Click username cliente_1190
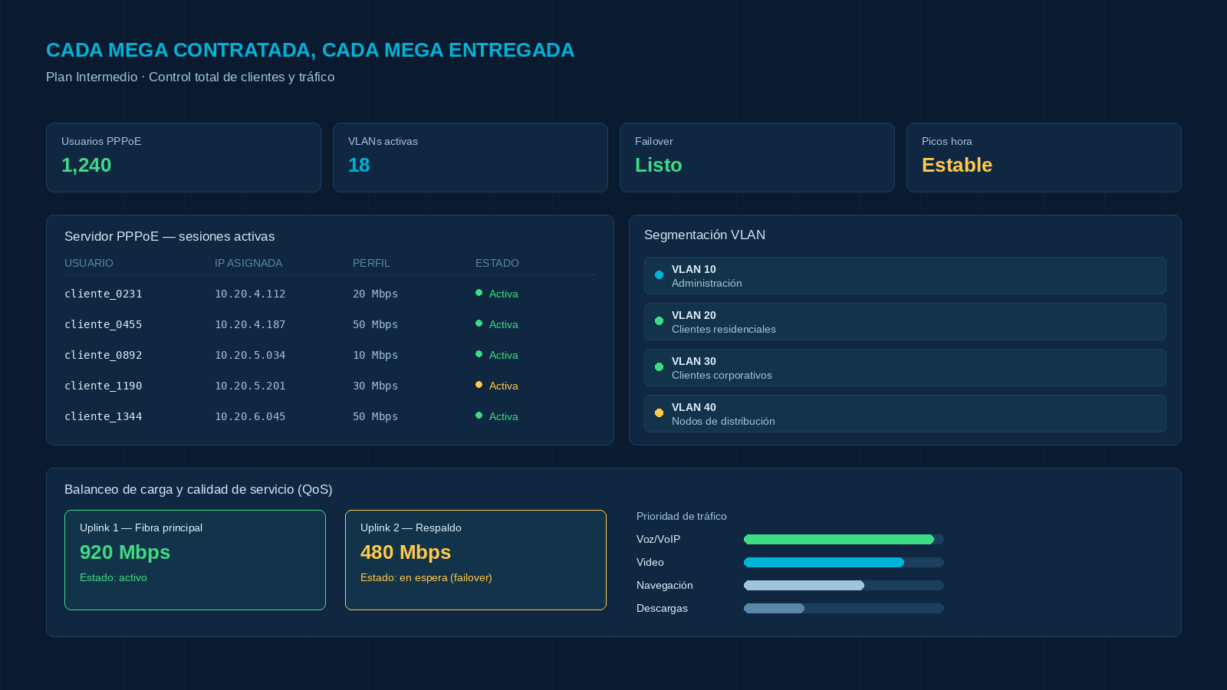 click(x=103, y=386)
